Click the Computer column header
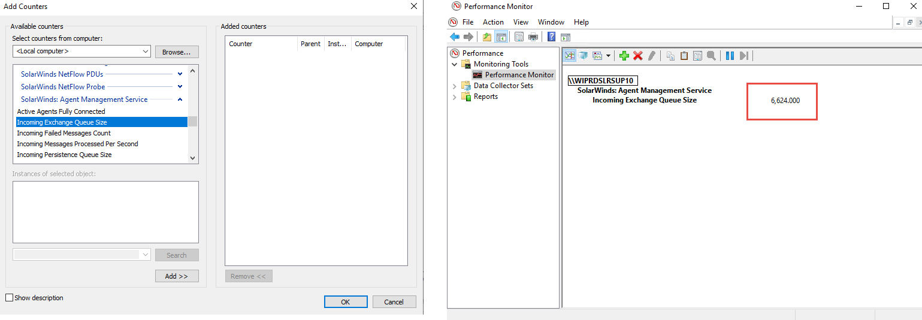This screenshot has height=320, width=922. click(x=379, y=44)
